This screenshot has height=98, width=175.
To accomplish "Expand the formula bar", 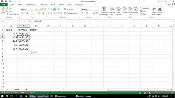I will point(173,21).
